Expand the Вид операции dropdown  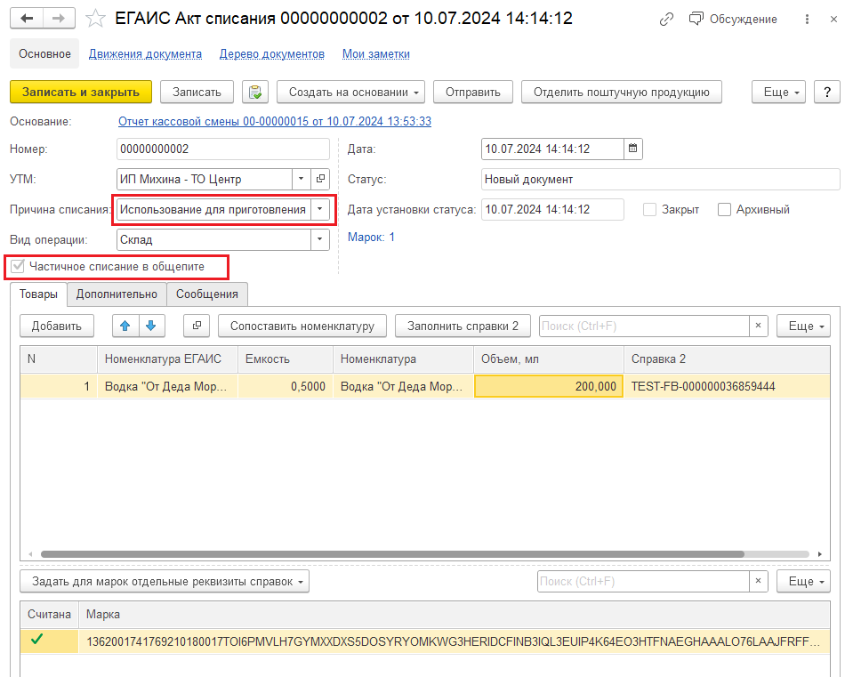coord(320,239)
